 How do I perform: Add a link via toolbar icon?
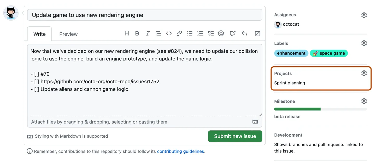[x=179, y=33]
